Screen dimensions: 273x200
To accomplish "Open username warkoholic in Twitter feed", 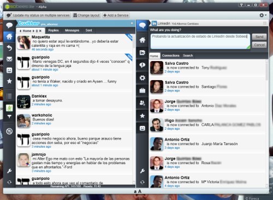I will click(42, 115).
